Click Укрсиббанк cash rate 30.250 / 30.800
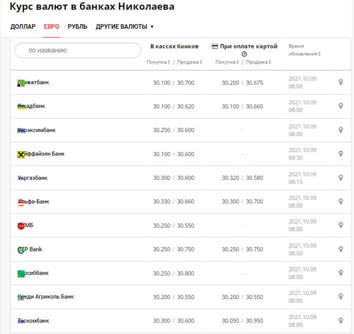Screen dimensions: 354x334 tap(174, 273)
